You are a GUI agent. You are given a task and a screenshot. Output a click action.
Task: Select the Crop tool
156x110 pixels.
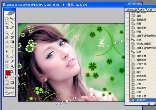[x=7, y=27]
